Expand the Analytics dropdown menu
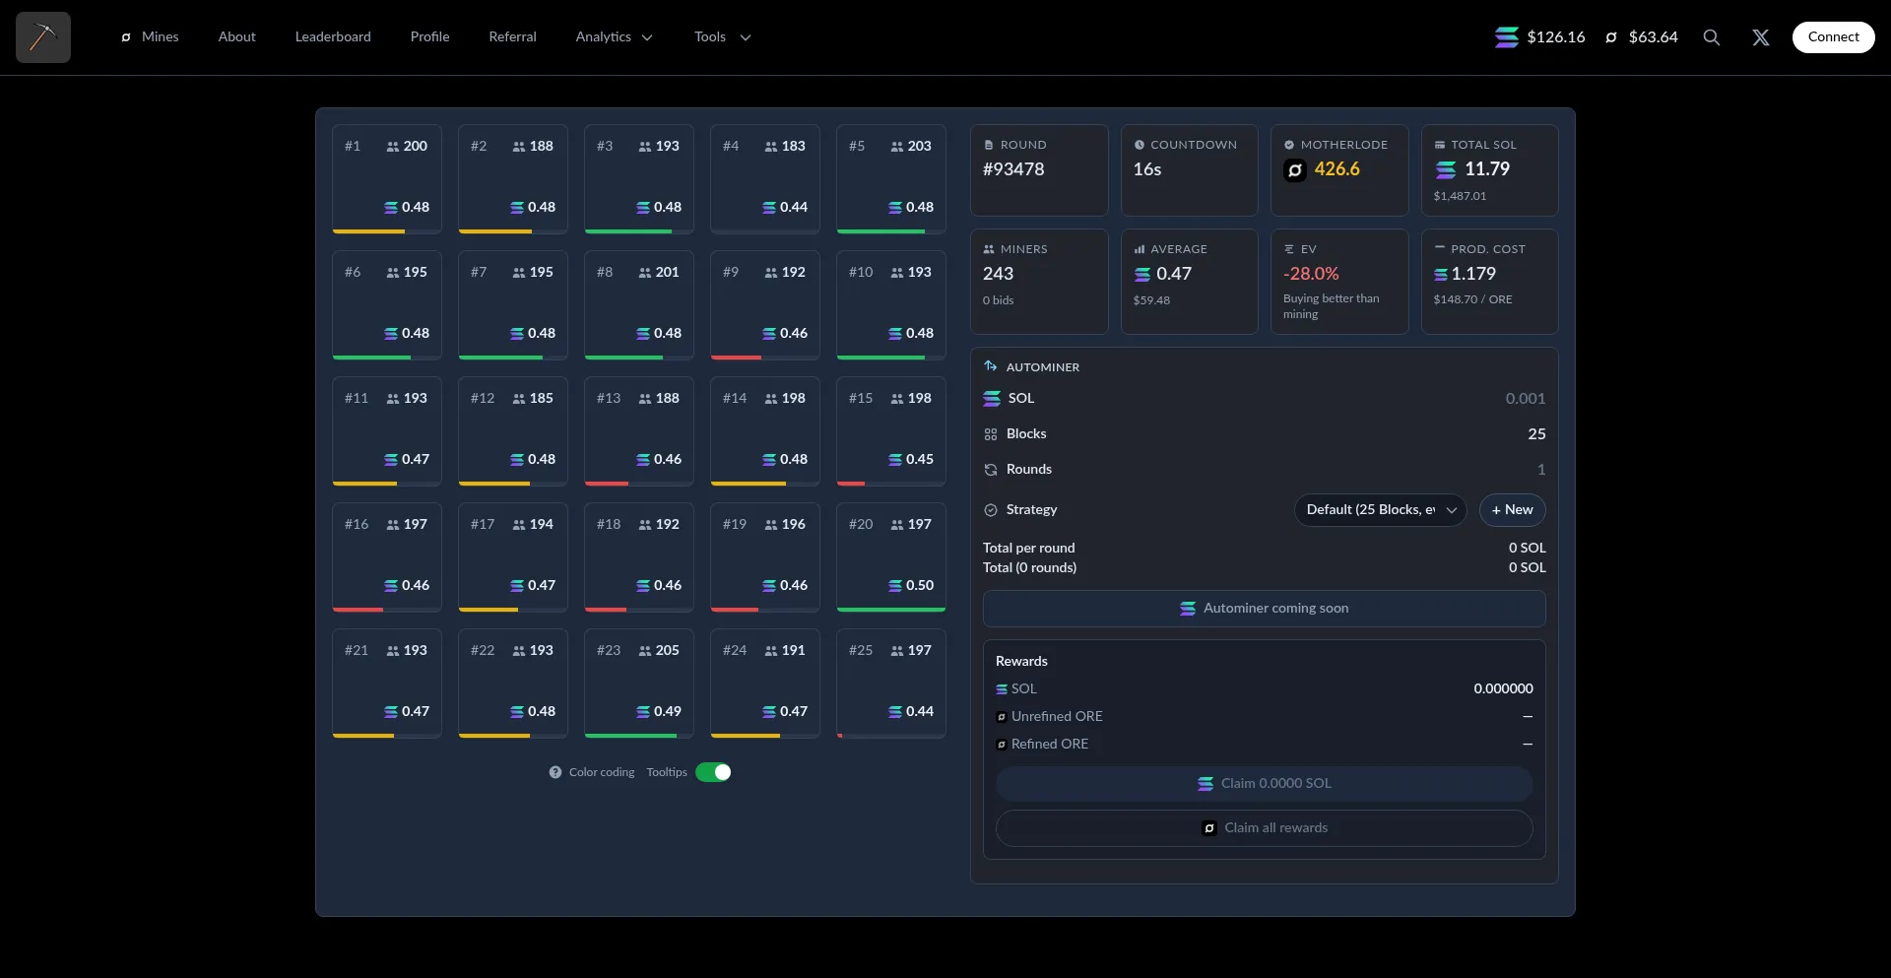The width and height of the screenshot is (1891, 978). (614, 37)
